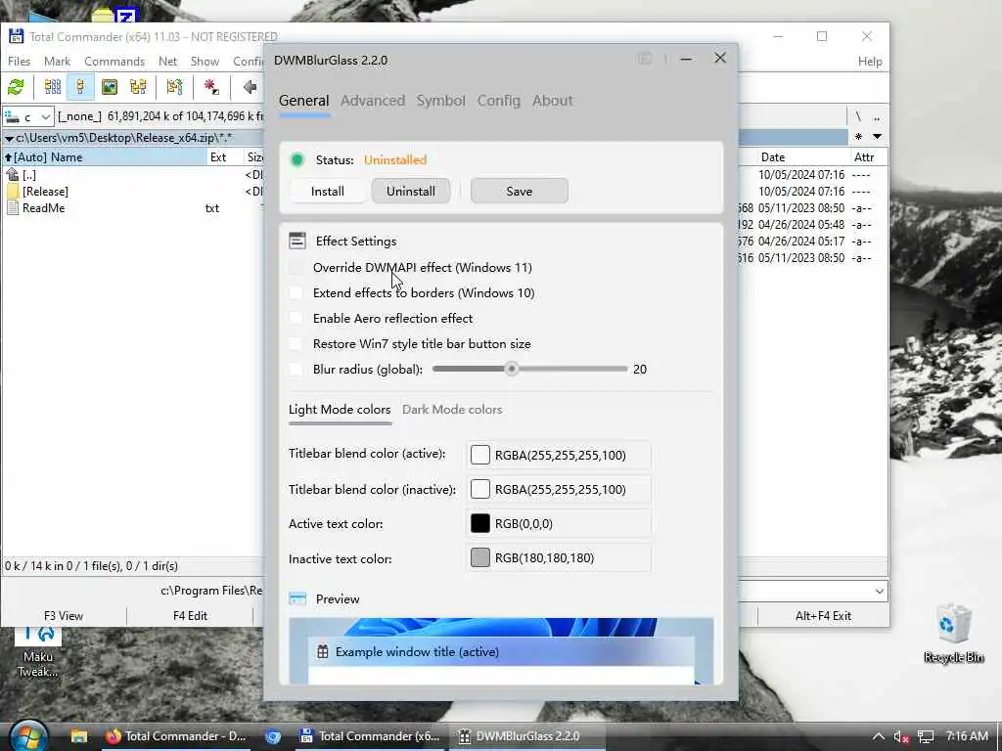Switch to Dark Mode colors tab
Image resolution: width=1002 pixels, height=751 pixels.
point(452,410)
